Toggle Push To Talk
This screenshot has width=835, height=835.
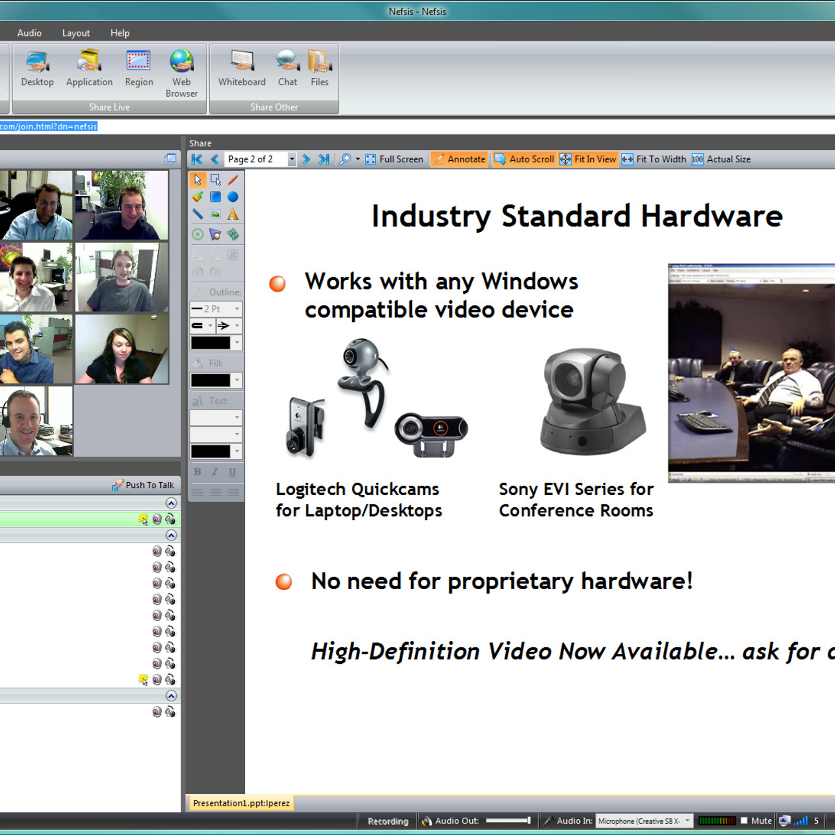[143, 485]
